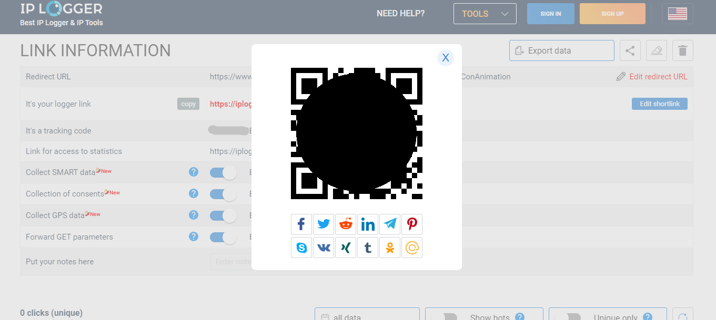
Task: Click the Edit shortlink button
Action: tap(660, 104)
